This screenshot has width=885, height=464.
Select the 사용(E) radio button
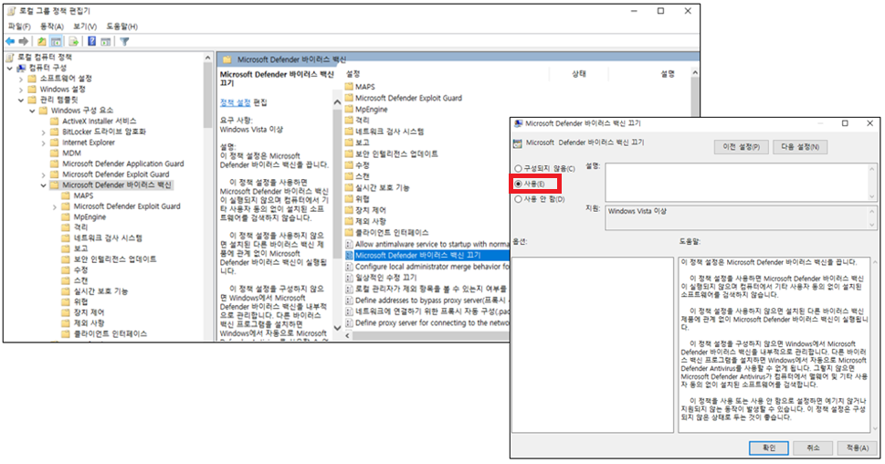click(518, 184)
